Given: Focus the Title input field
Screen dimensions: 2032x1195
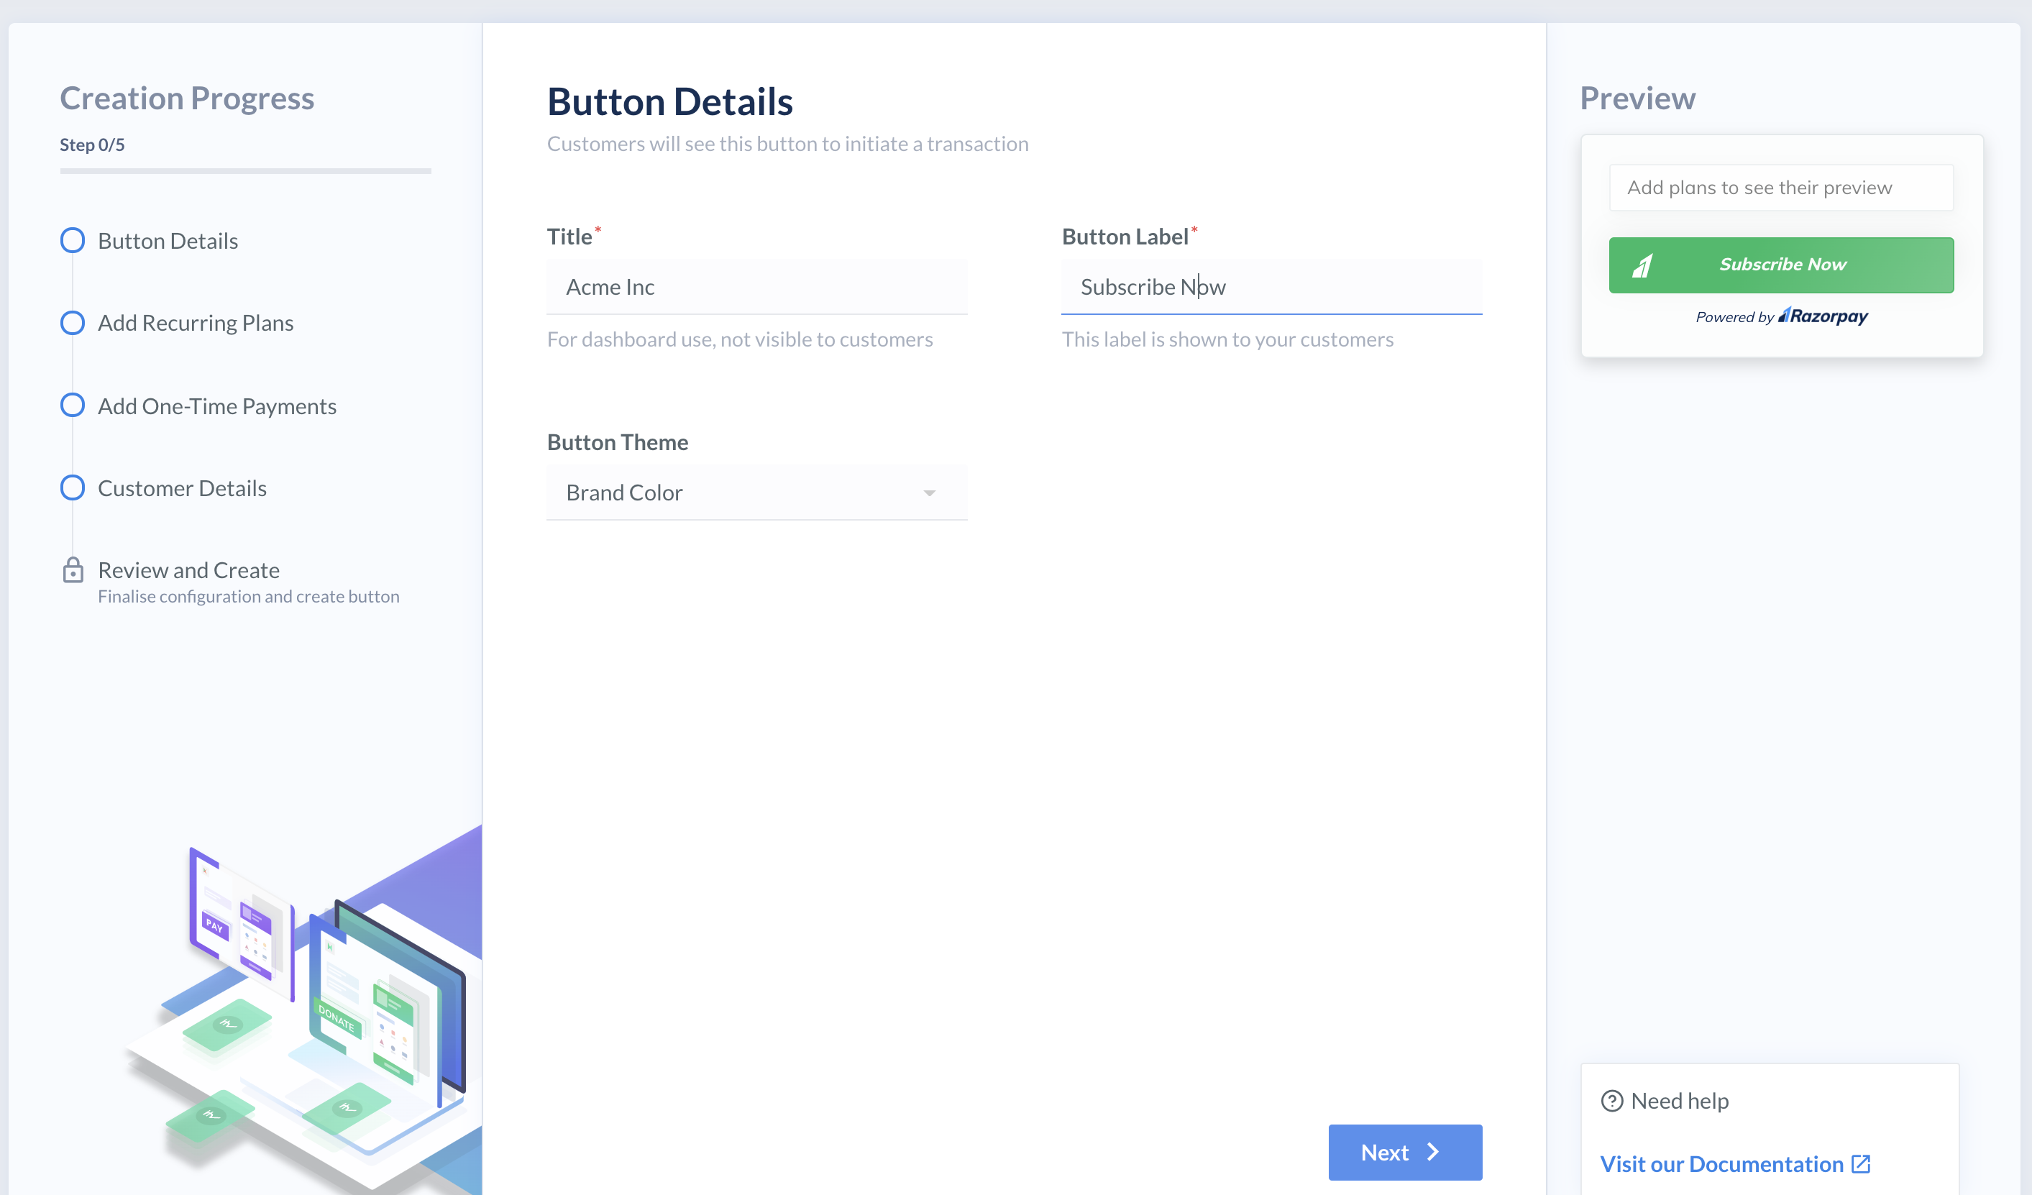Looking at the screenshot, I should pyautogui.click(x=757, y=287).
